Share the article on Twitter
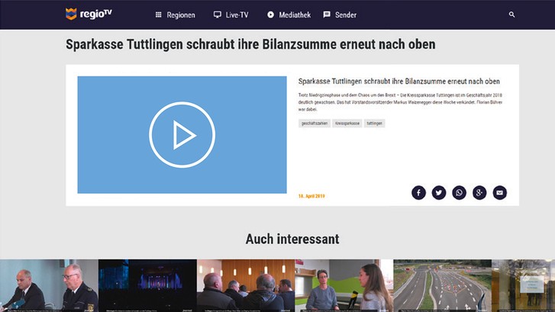Screen dimensions: 555x312 [439, 193]
